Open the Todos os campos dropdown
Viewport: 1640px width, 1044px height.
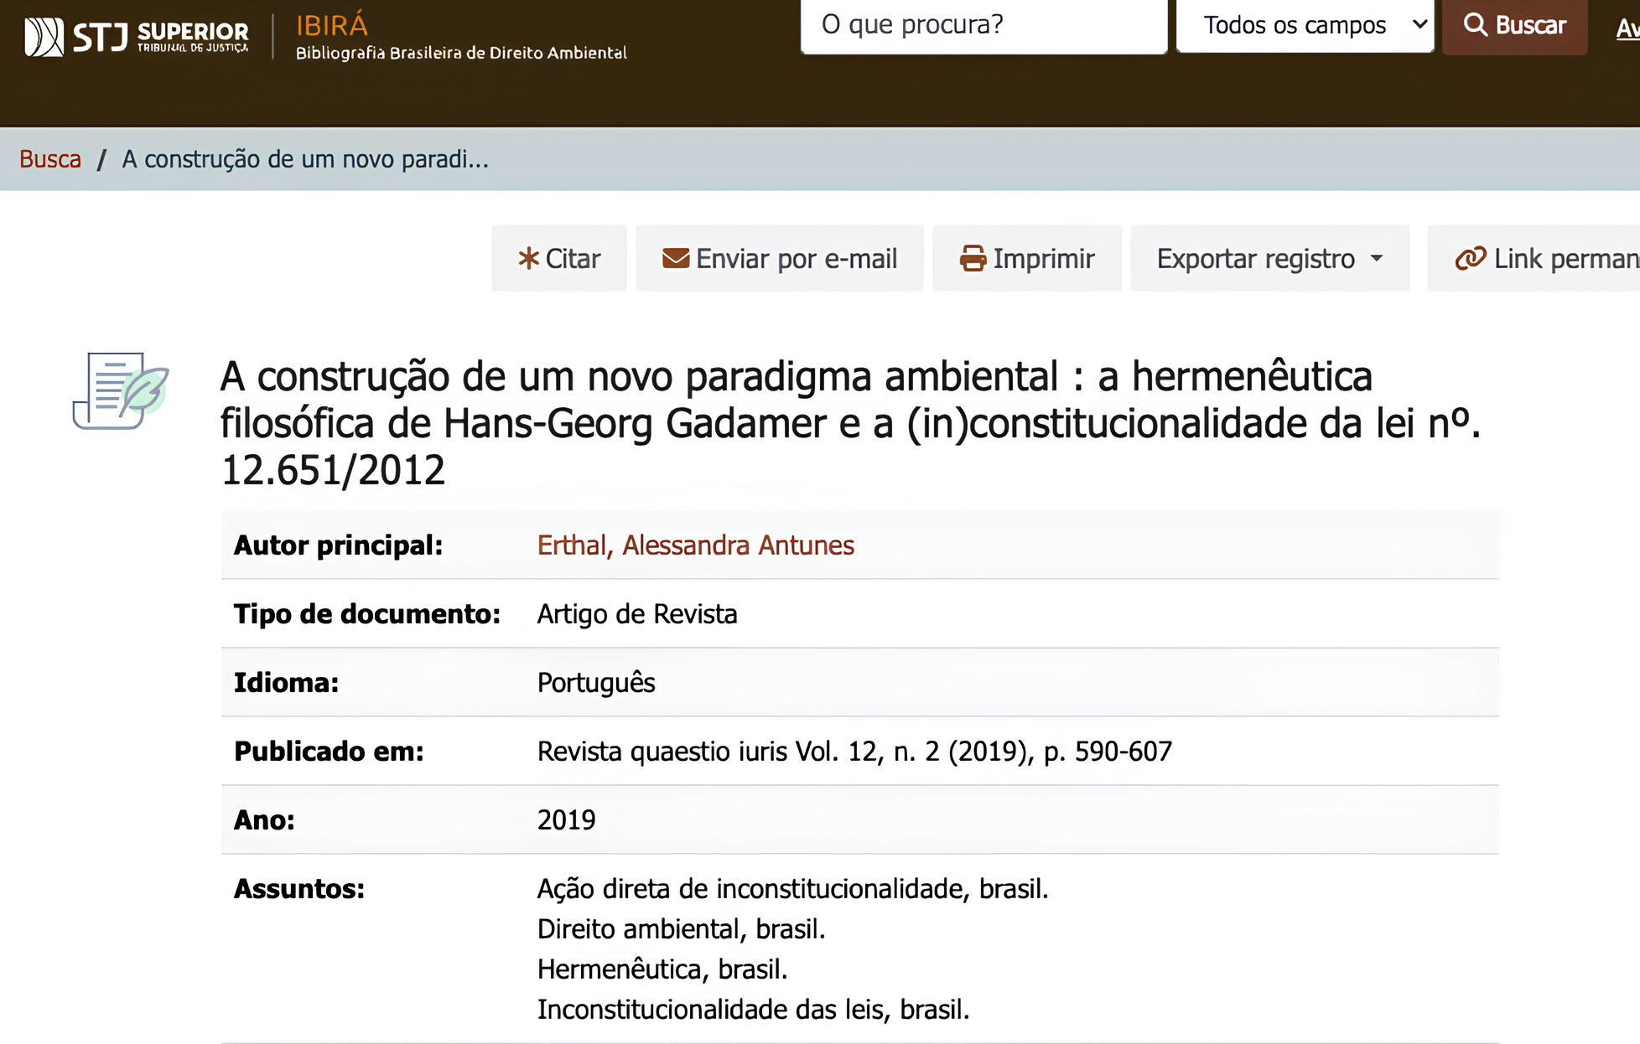1305,25
